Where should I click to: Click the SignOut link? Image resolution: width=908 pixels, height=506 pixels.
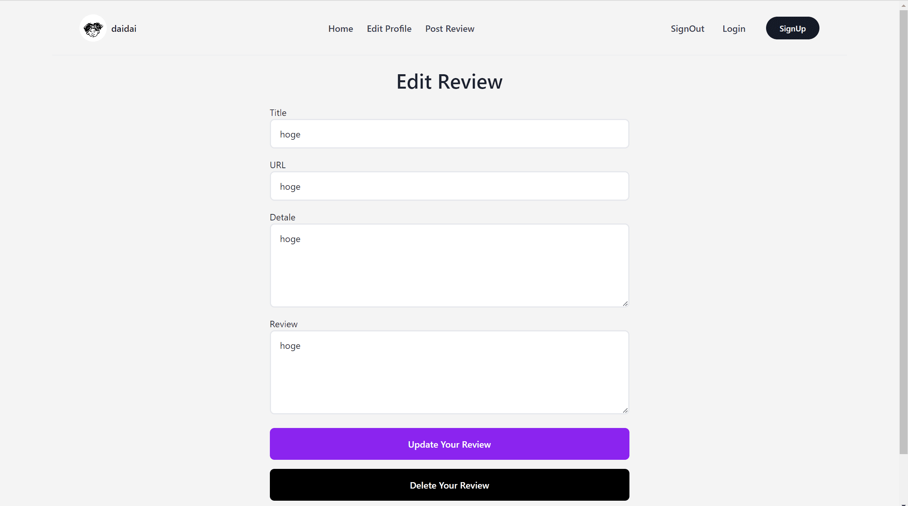click(x=687, y=29)
